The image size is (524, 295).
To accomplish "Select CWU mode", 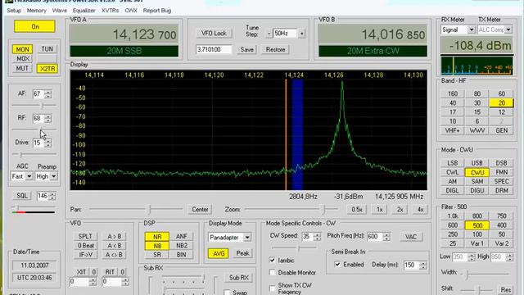I will point(477,172).
